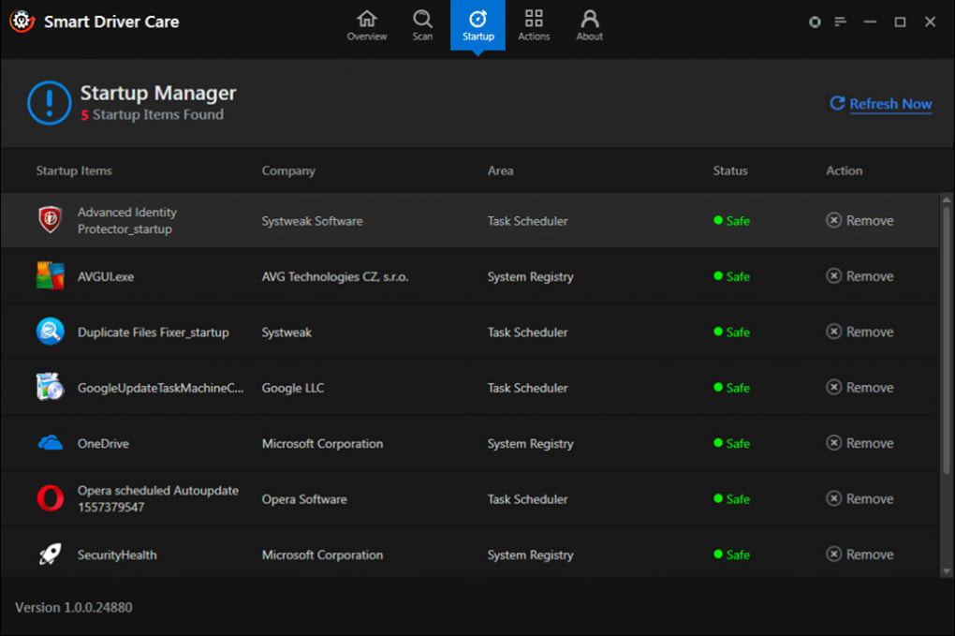Image resolution: width=955 pixels, height=636 pixels.
Task: Click the Startup Manager exclamation icon
Action: [x=48, y=103]
